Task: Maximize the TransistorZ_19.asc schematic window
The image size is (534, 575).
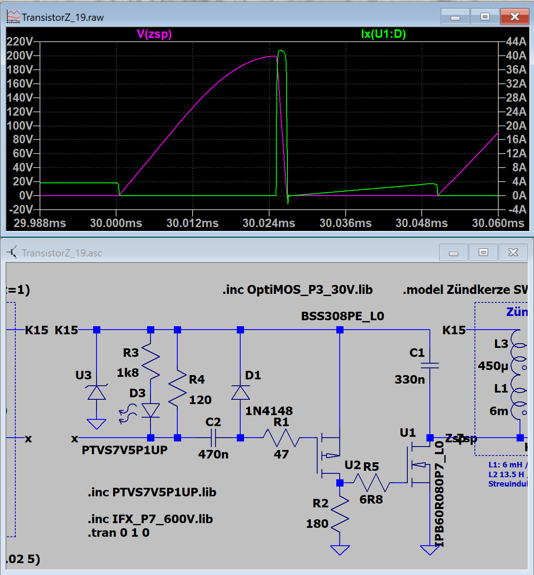Action: pyautogui.click(x=483, y=253)
